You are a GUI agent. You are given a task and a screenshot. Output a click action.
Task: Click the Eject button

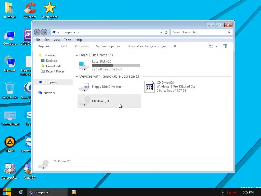(x=64, y=46)
